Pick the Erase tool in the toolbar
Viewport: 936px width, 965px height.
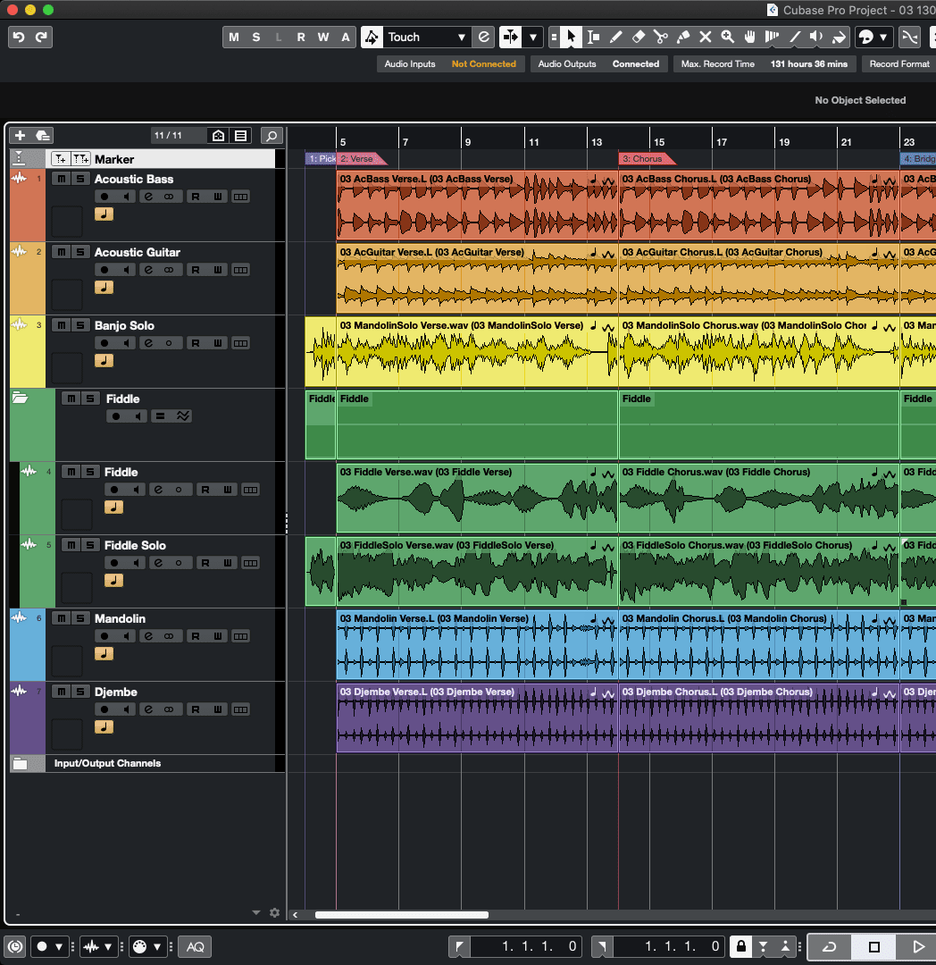pos(638,37)
